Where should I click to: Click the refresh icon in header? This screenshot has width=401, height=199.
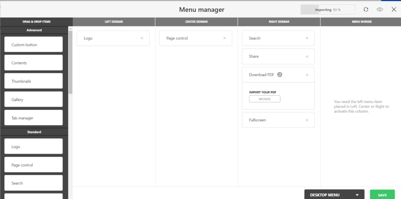366,9
